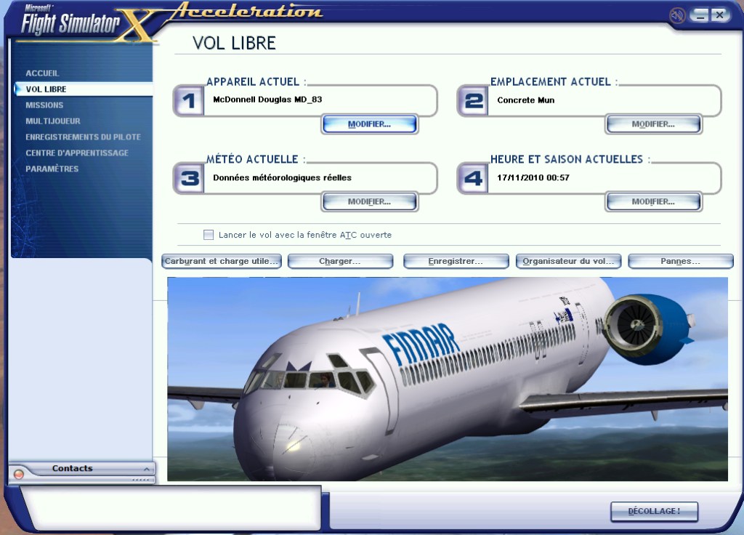The height and width of the screenshot is (535, 744).
Task: Click the Données météorologiques réelles text
Action: click(x=283, y=177)
